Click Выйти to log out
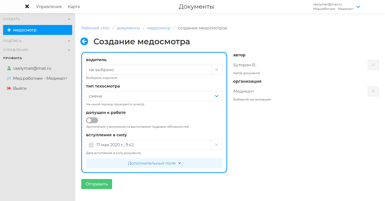 coord(20,88)
